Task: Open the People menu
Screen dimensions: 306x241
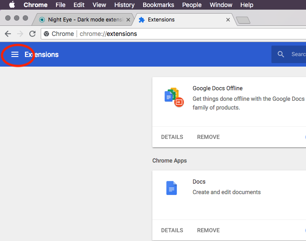Action: click(192, 5)
